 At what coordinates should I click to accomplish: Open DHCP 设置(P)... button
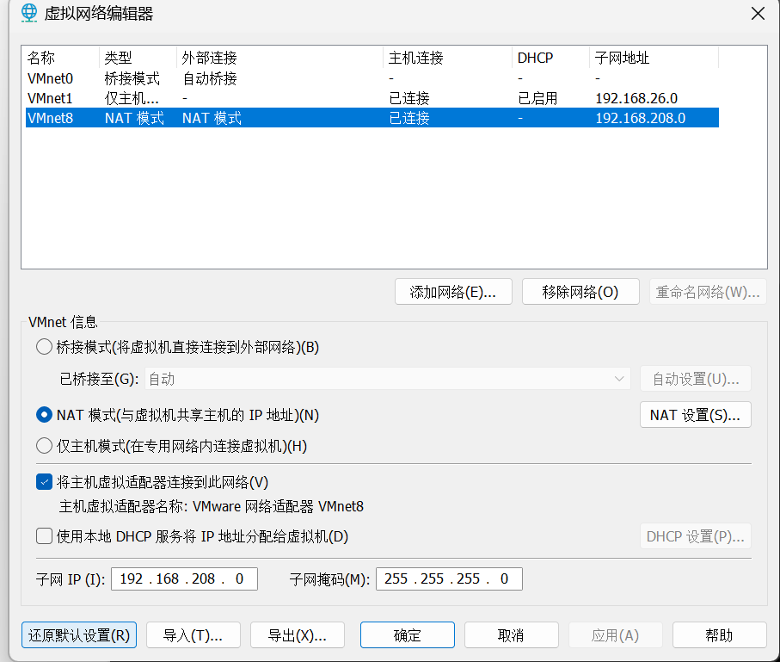[x=696, y=536]
